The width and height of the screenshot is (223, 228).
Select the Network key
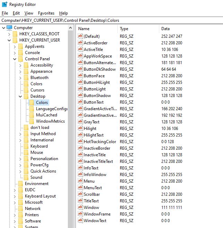pyautogui.click(x=33, y=209)
